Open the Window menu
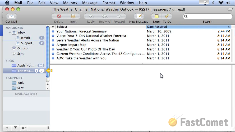This screenshot has width=235, height=132. 127,3
